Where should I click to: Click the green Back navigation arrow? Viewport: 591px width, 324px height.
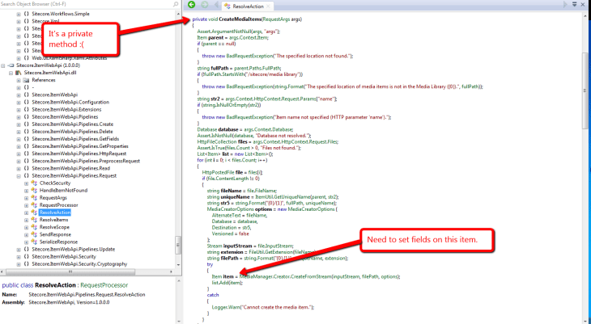click(x=191, y=5)
